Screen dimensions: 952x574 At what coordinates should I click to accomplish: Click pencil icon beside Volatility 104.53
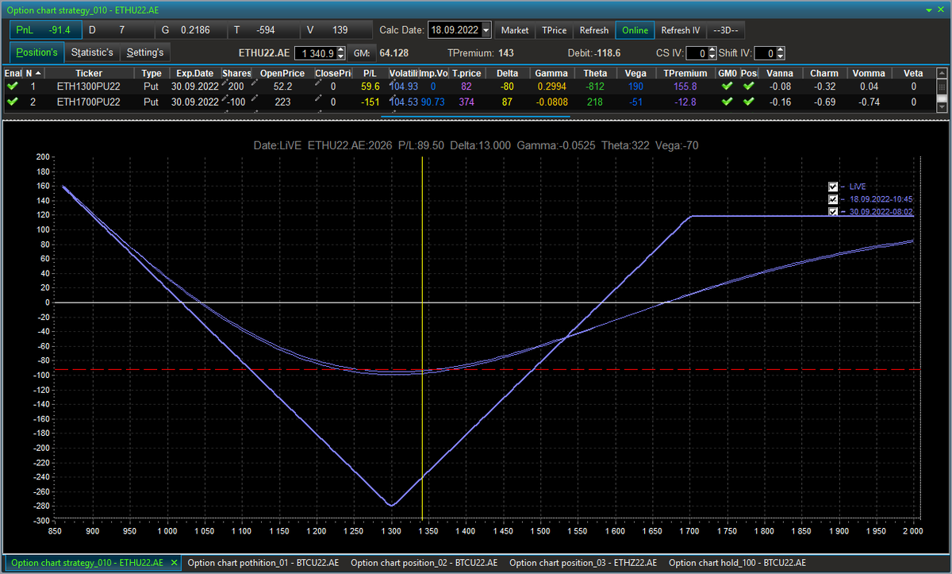[x=393, y=98]
